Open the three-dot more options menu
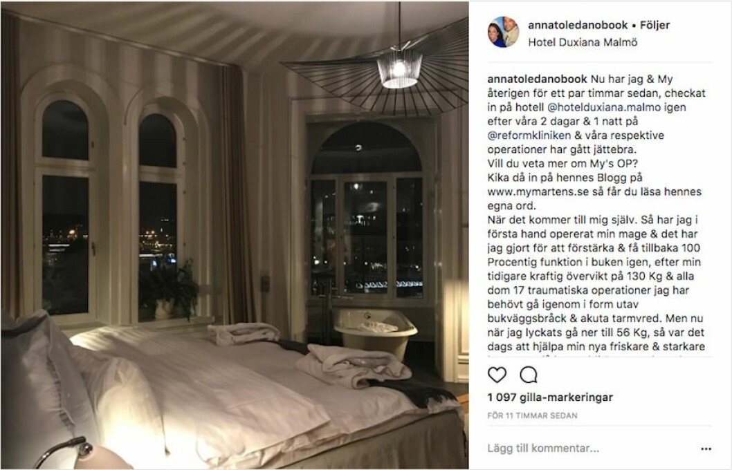This screenshot has height=470, width=732. tap(706, 449)
